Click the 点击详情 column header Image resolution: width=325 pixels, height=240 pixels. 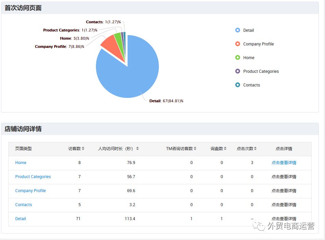(284, 149)
